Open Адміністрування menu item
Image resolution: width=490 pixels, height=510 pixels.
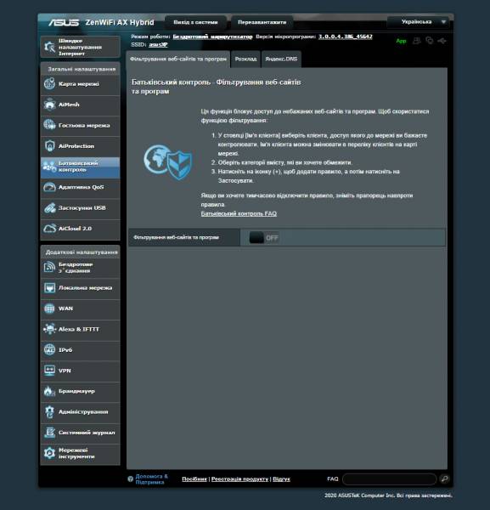pyautogui.click(x=81, y=411)
